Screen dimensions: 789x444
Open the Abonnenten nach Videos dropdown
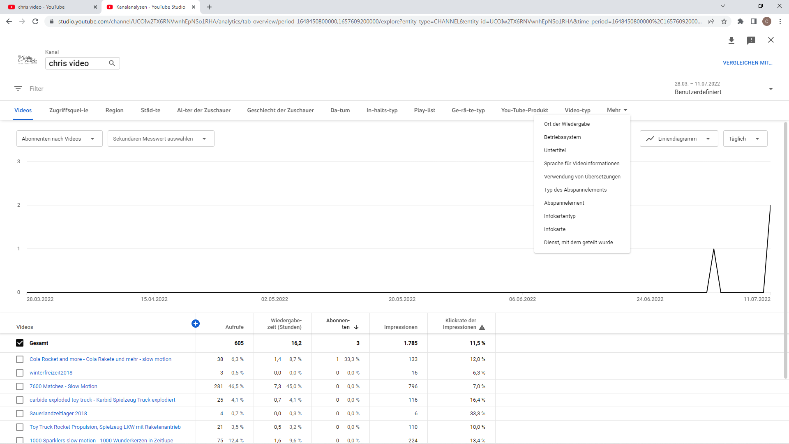(x=59, y=139)
